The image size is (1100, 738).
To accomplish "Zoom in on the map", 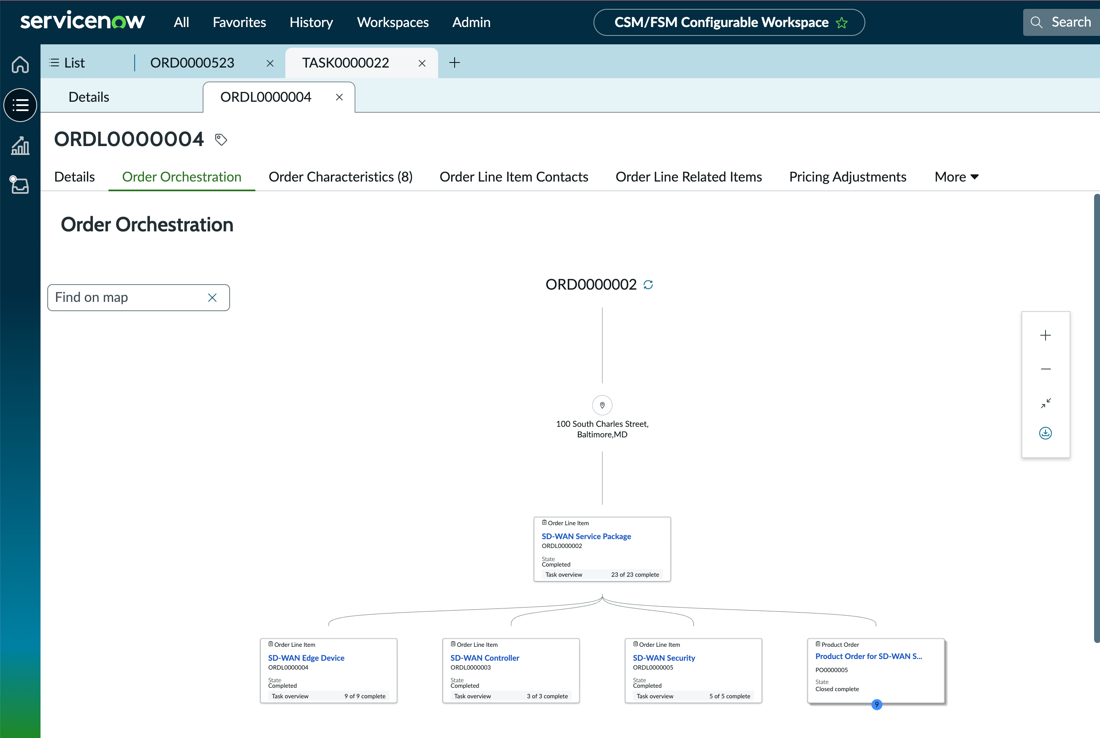I will coord(1046,335).
